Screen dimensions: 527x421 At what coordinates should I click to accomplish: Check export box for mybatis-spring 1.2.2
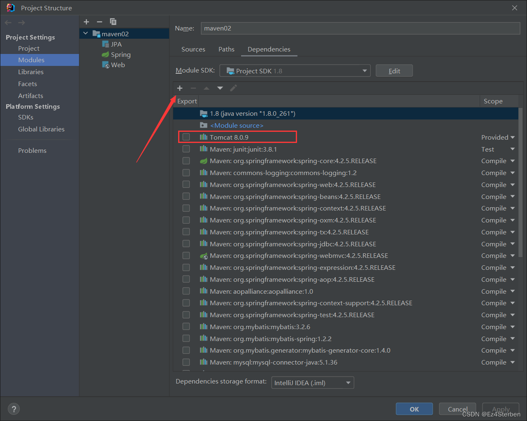[186, 339]
